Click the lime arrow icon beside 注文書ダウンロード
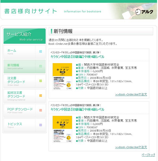 tap(41, 81)
